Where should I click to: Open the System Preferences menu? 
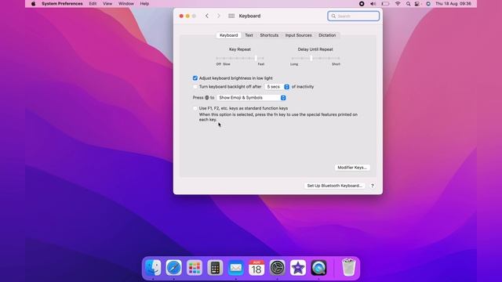62,3
